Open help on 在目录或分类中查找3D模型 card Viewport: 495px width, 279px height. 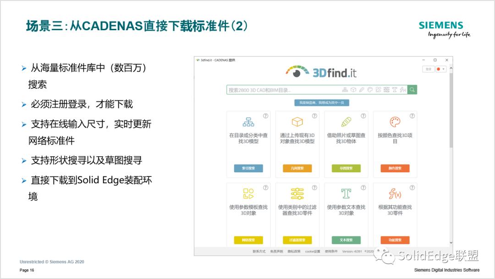click(x=265, y=116)
